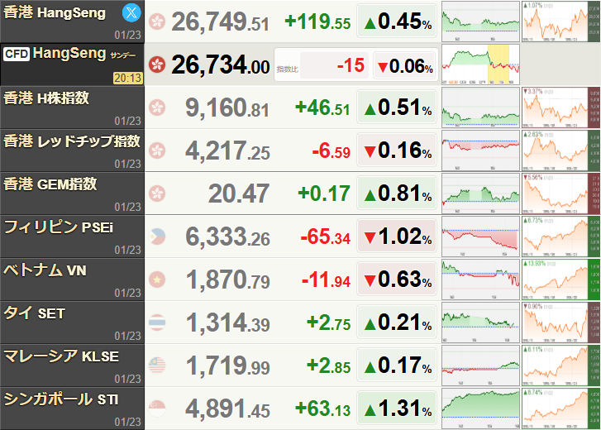Viewport: 601px width, 430px height.
Task: Open HangSeng long-term orange chart thumbnail
Action: tap(561, 21)
